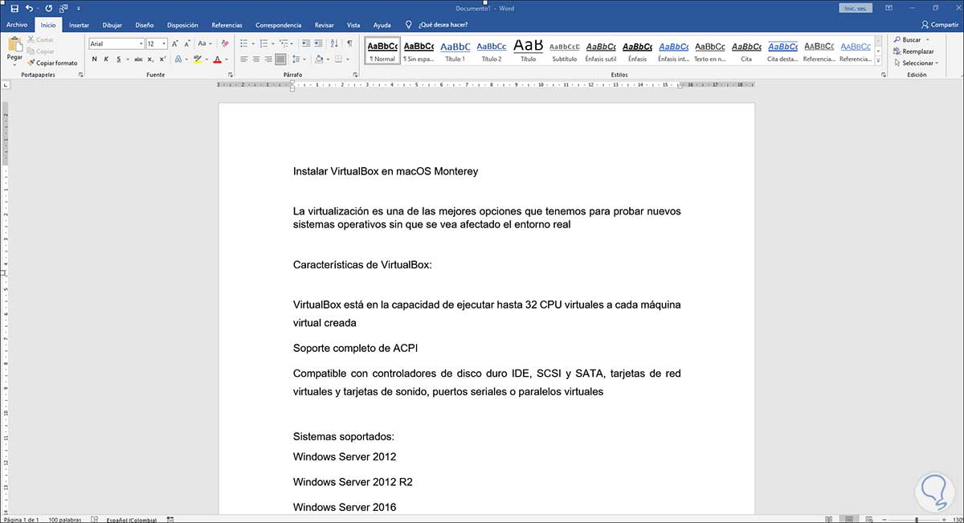
Task: Open shading paint bucket icon
Action: pyautogui.click(x=318, y=59)
